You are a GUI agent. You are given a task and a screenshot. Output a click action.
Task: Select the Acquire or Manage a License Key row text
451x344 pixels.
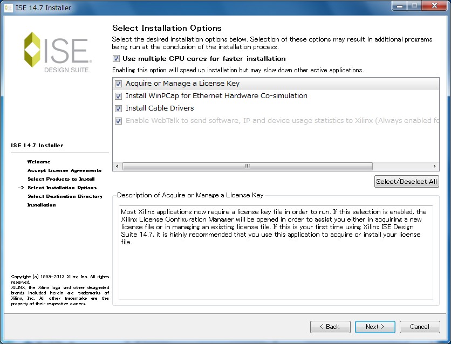(x=183, y=84)
